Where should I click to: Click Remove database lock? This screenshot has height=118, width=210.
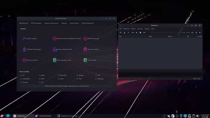pos(62,49)
